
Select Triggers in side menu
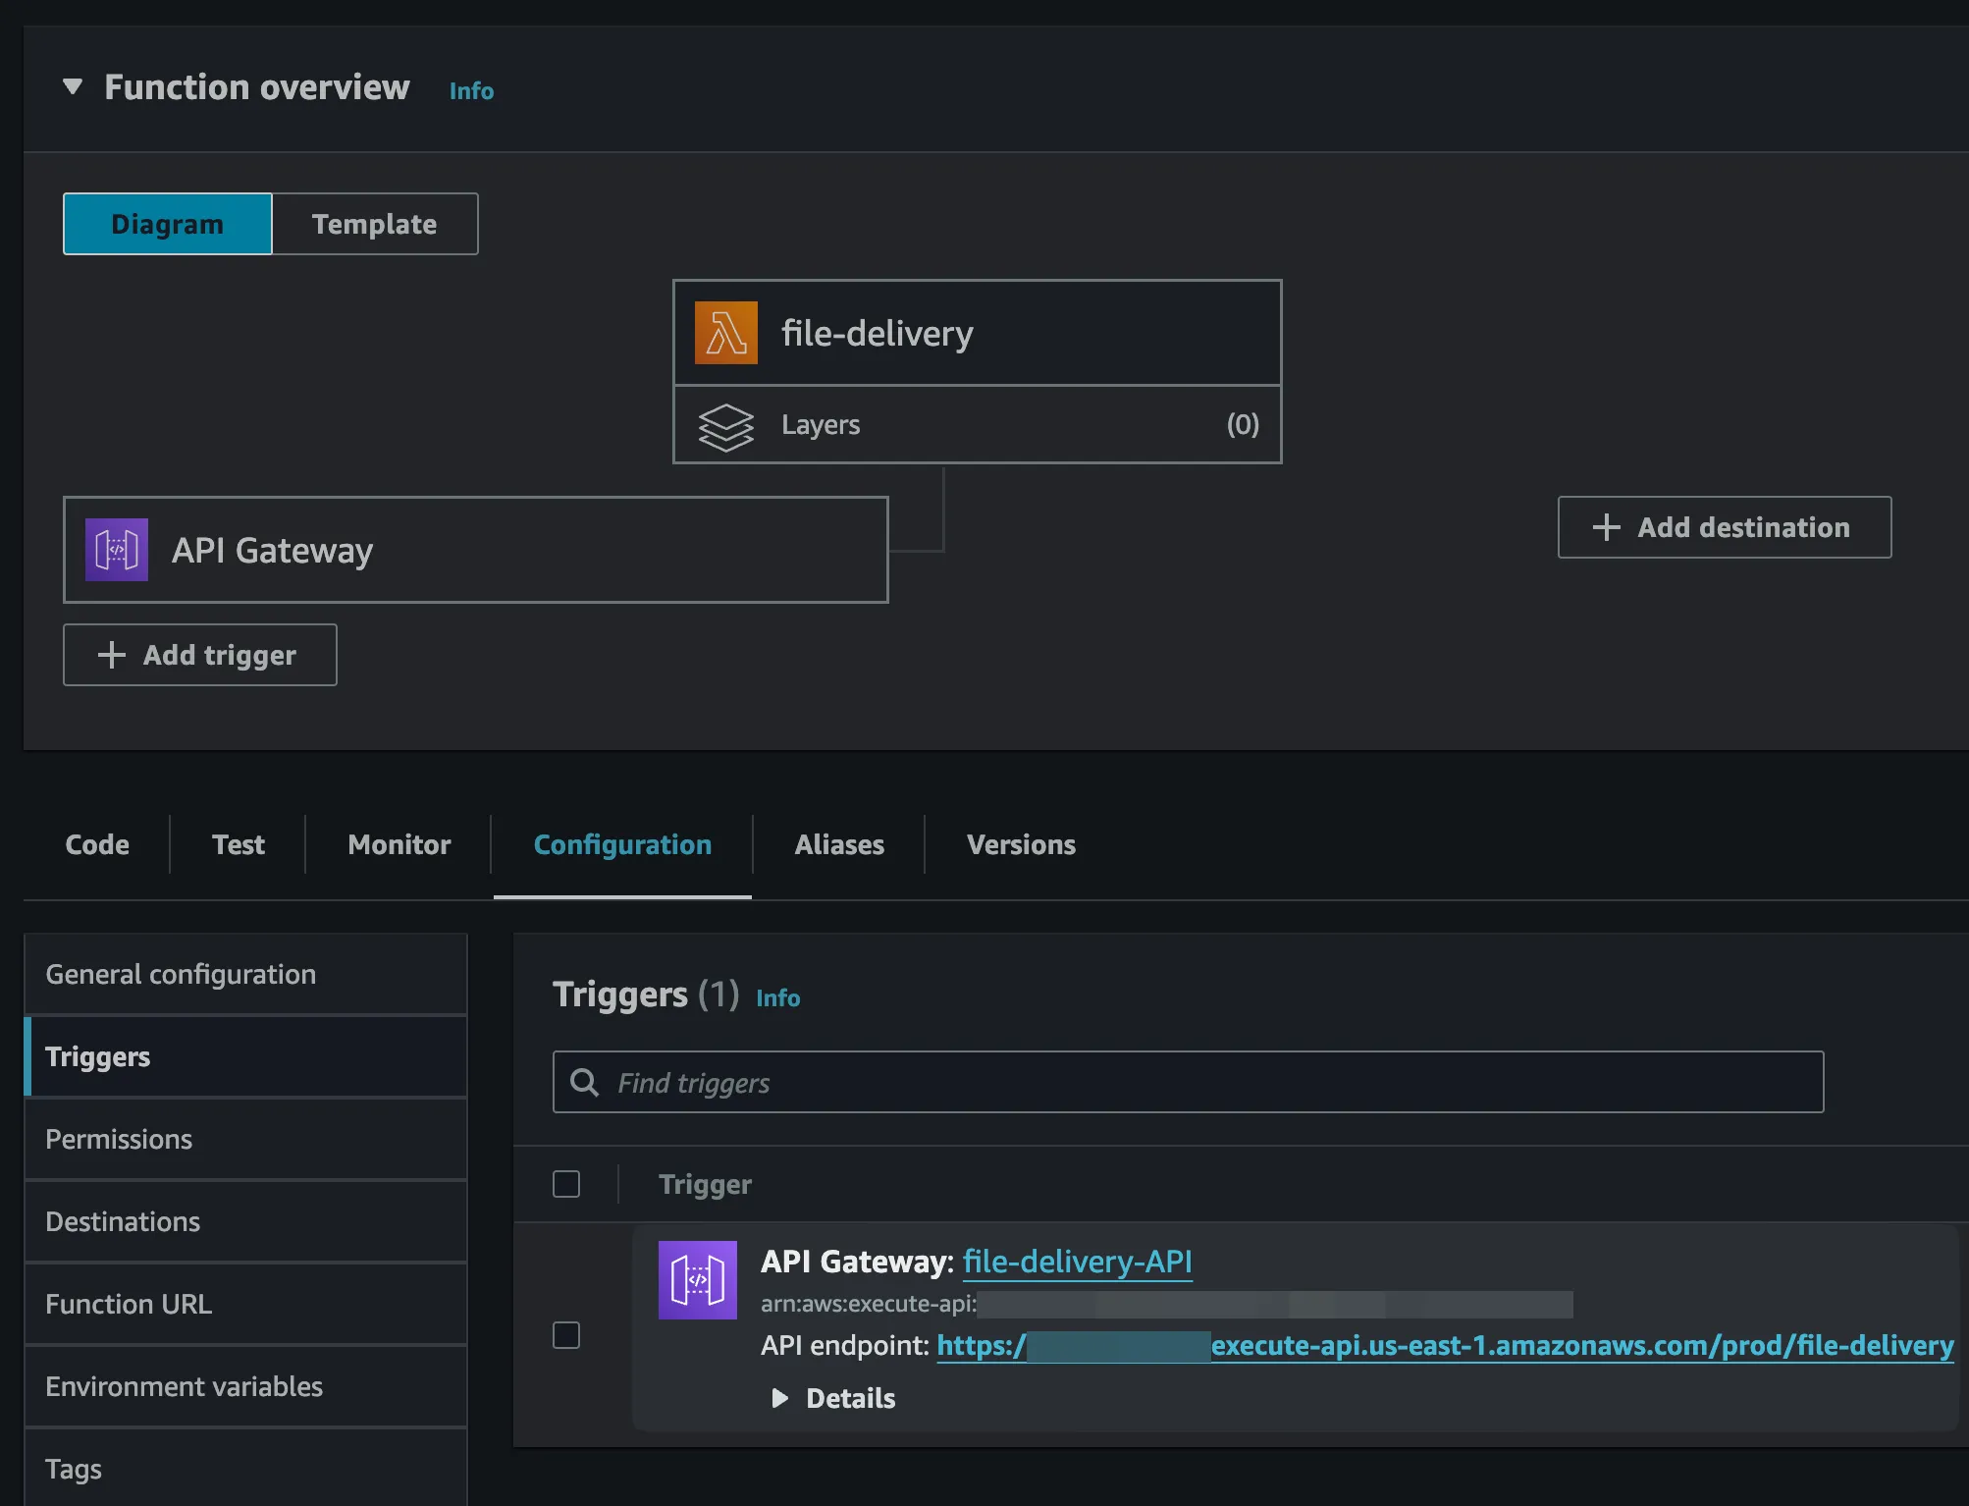click(245, 1056)
